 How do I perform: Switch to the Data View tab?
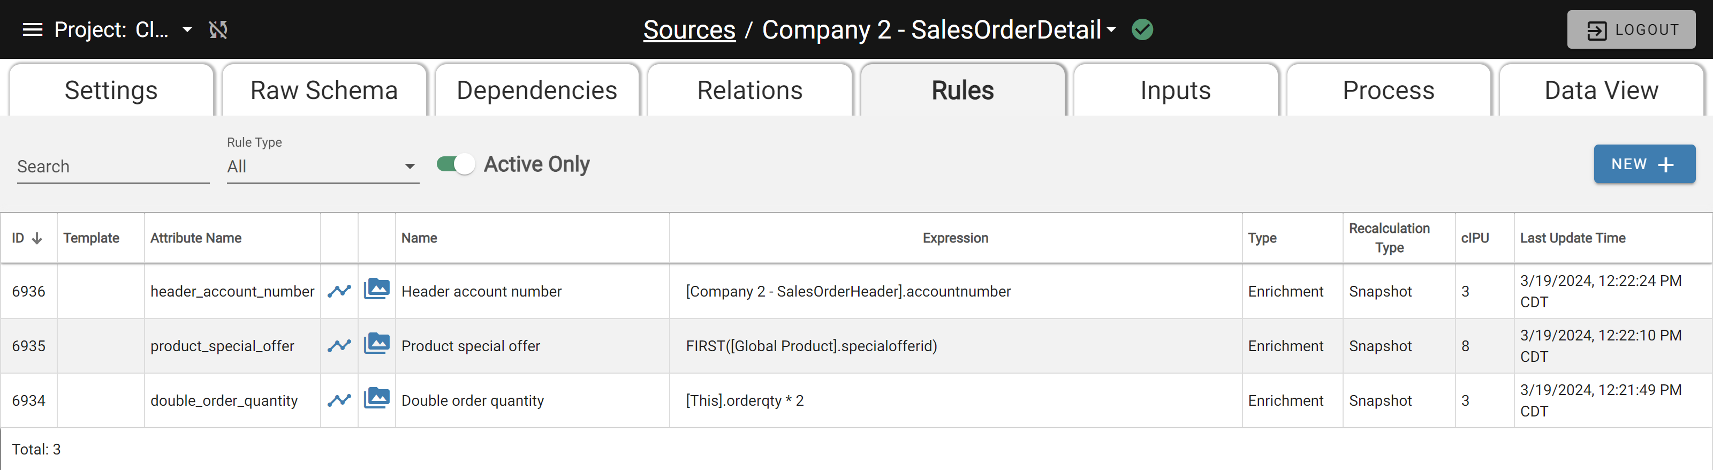point(1601,90)
